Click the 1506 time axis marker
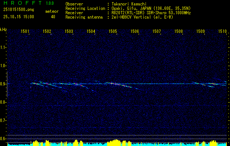230x146 pixels. [135, 31]
